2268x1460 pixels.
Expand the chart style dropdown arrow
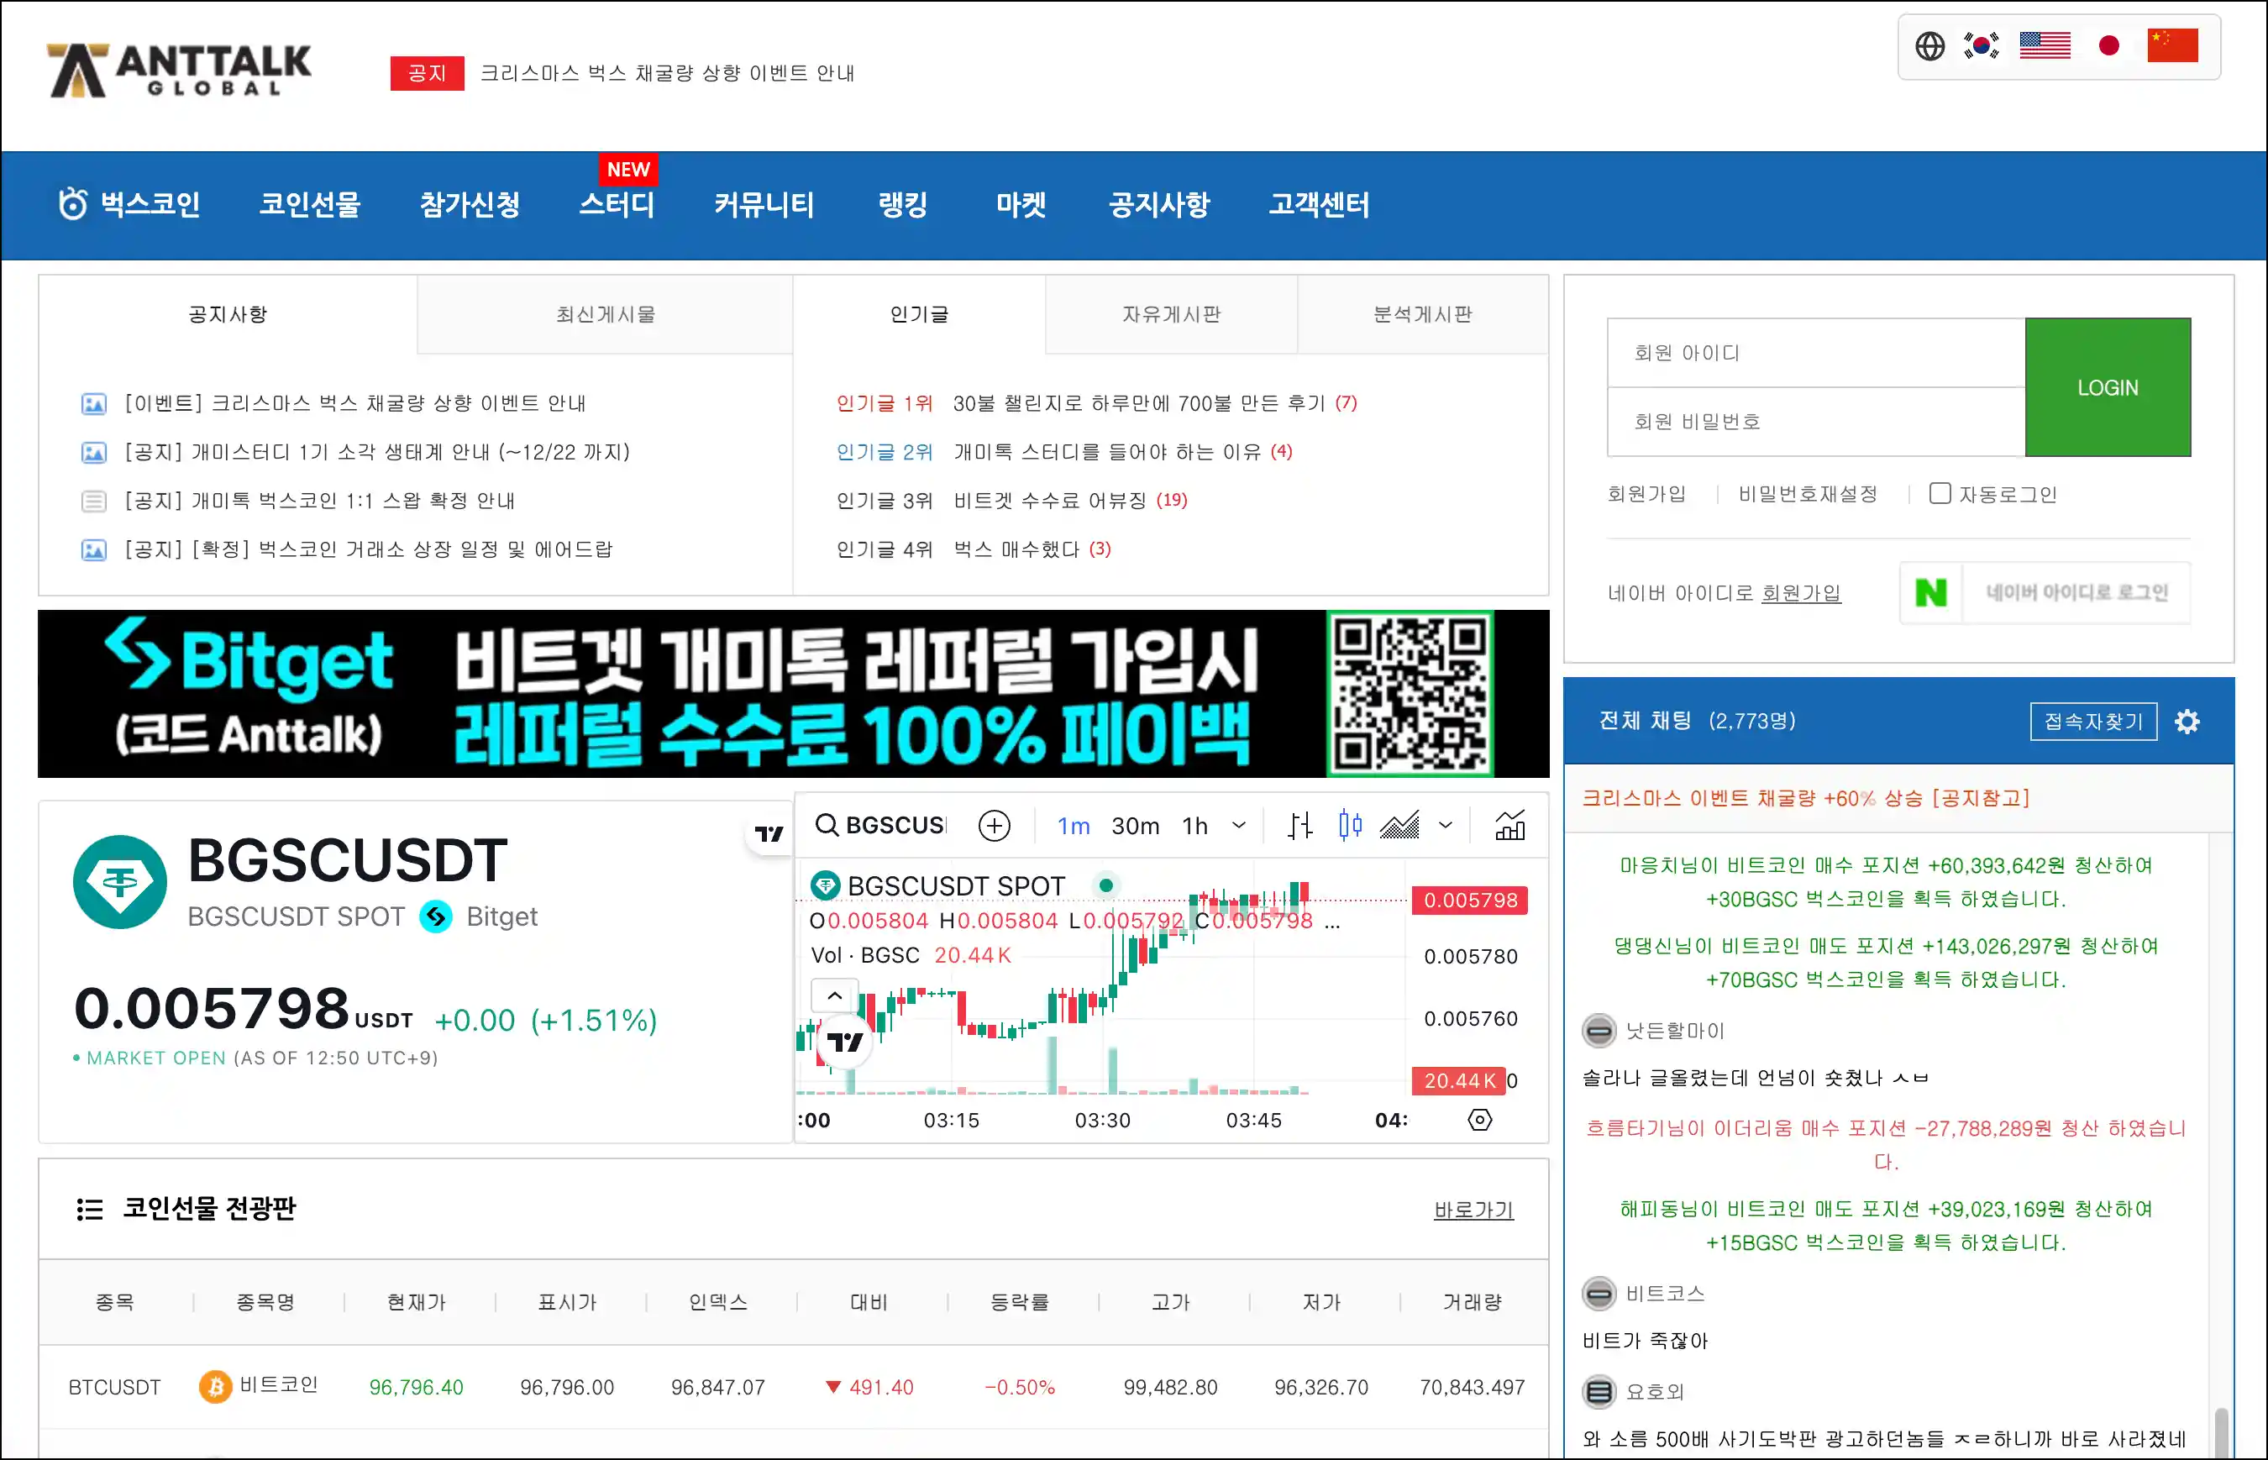(1446, 826)
